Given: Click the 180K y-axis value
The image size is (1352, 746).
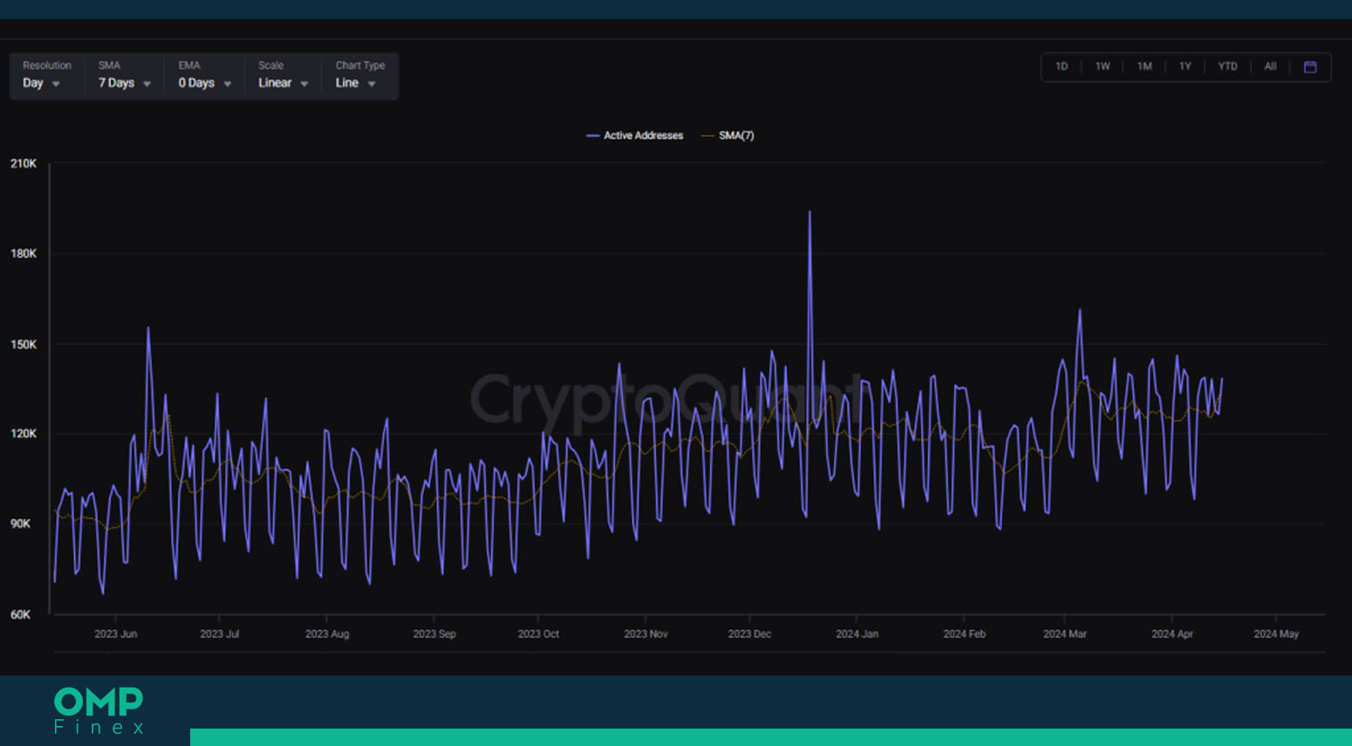Looking at the screenshot, I should click(x=24, y=254).
